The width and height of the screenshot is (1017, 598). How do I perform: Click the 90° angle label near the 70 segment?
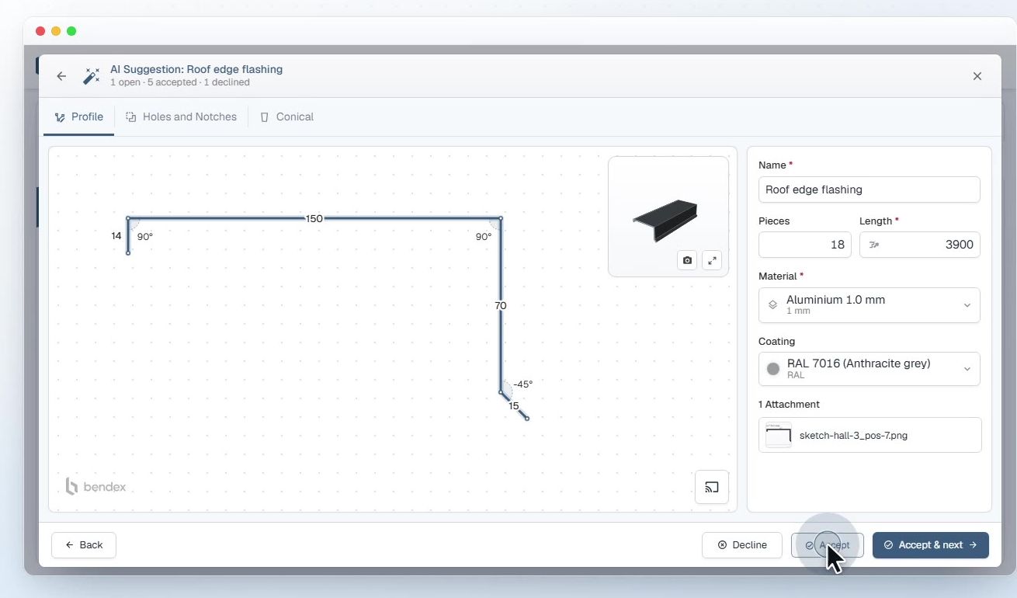pyautogui.click(x=484, y=237)
